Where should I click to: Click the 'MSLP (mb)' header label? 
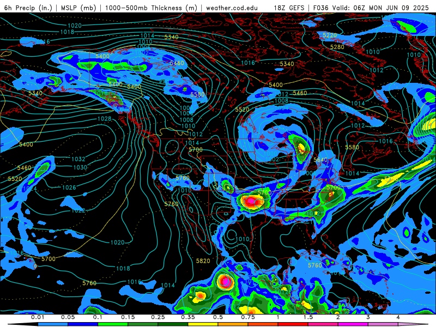click(x=78, y=8)
